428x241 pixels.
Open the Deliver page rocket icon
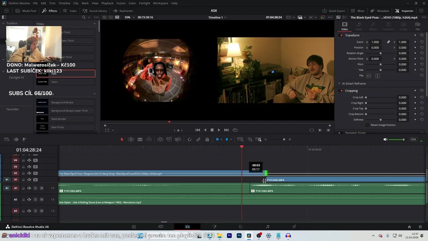294,227
